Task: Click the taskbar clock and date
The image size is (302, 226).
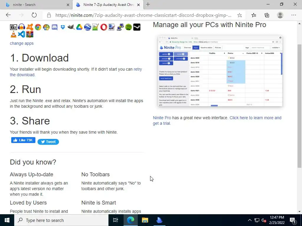Action: pos(277,220)
